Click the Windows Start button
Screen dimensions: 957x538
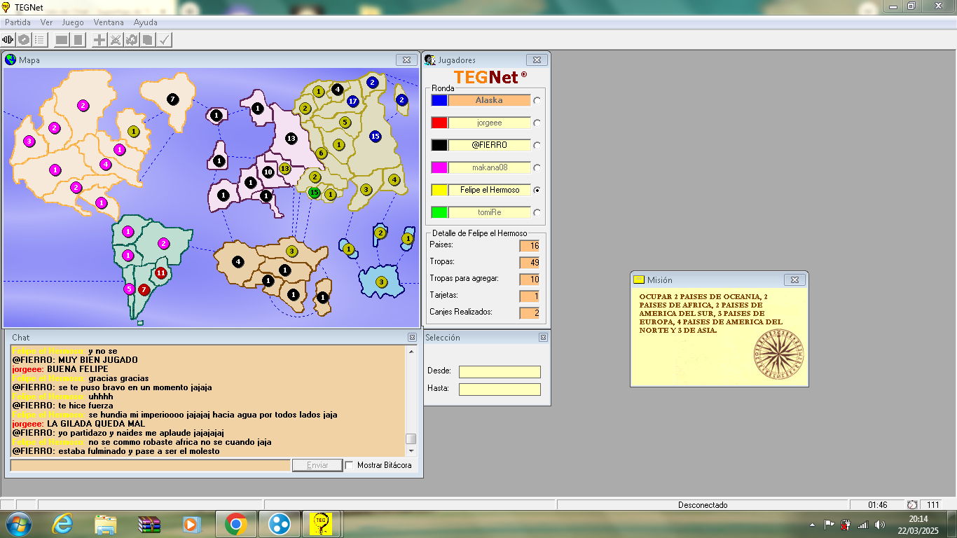[x=18, y=524]
